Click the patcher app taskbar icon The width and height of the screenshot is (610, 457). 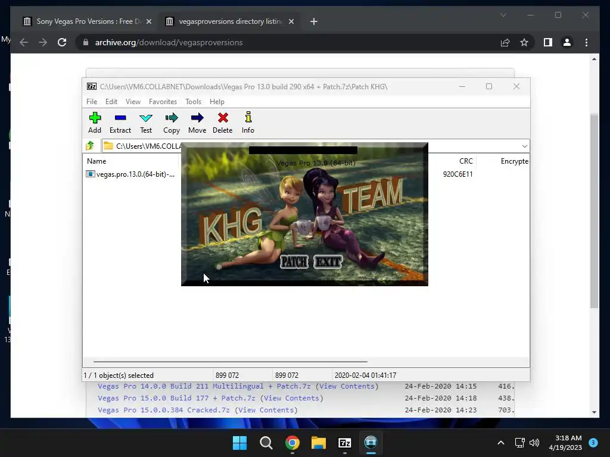click(x=371, y=443)
